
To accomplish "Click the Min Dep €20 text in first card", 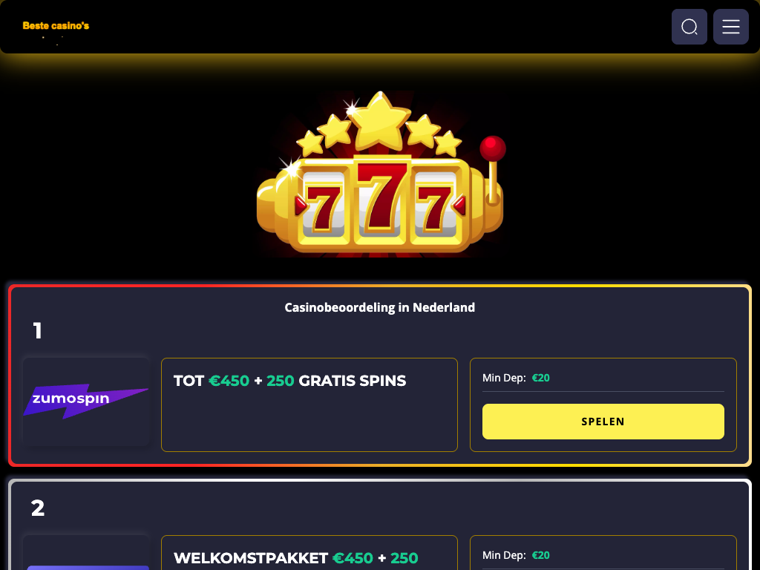I will click(517, 378).
